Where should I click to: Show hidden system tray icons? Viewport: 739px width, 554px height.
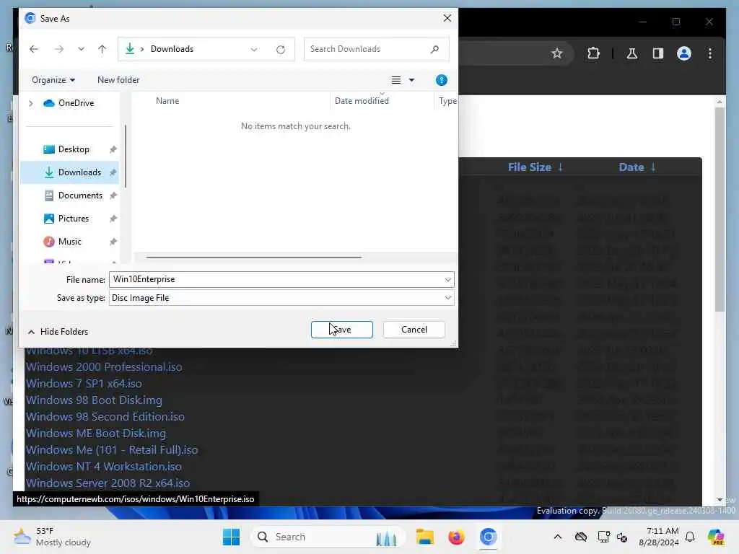click(x=558, y=537)
